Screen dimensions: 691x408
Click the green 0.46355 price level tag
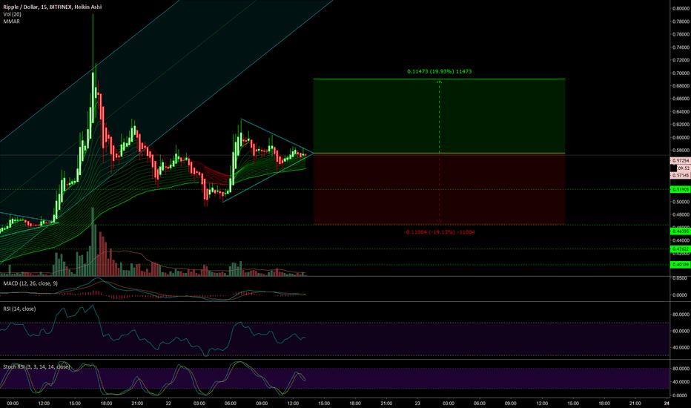click(x=680, y=231)
